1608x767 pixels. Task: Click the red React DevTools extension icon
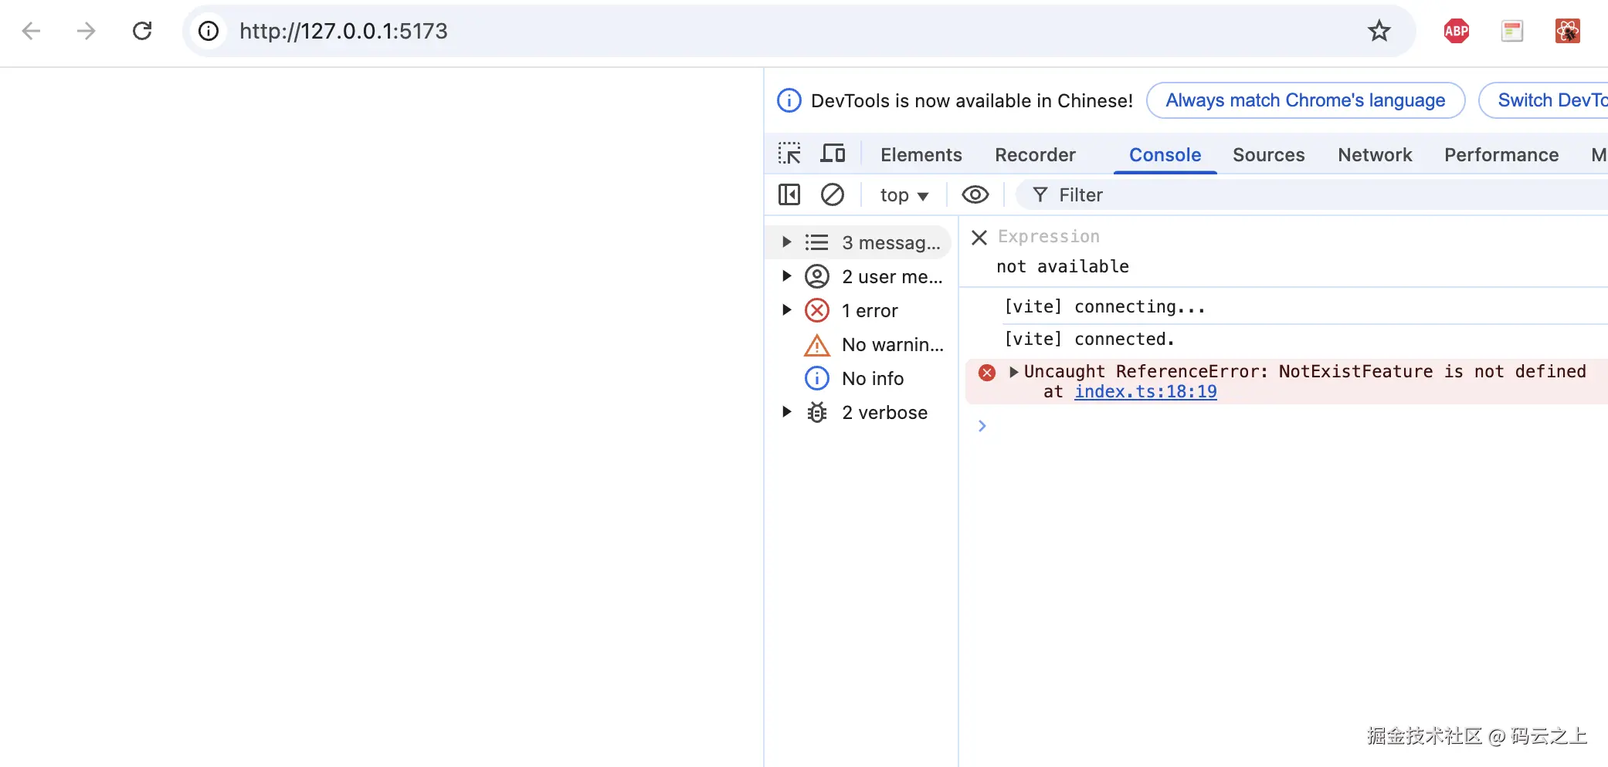click(1567, 31)
